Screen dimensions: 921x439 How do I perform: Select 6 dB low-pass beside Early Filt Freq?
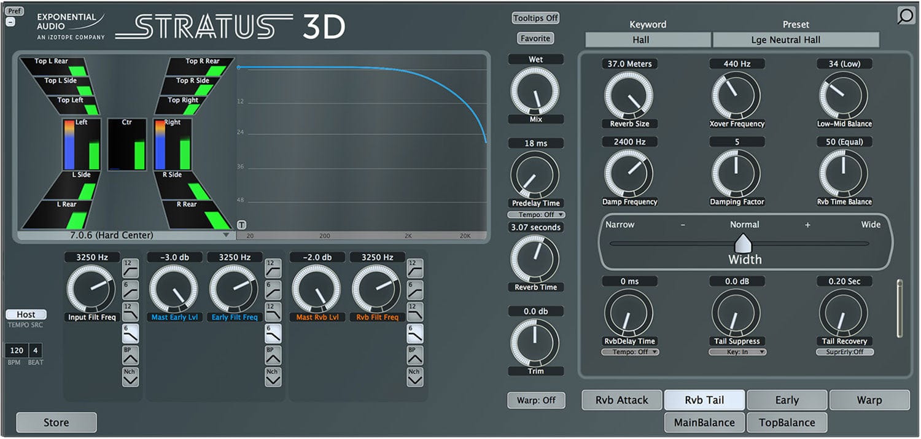(x=273, y=333)
